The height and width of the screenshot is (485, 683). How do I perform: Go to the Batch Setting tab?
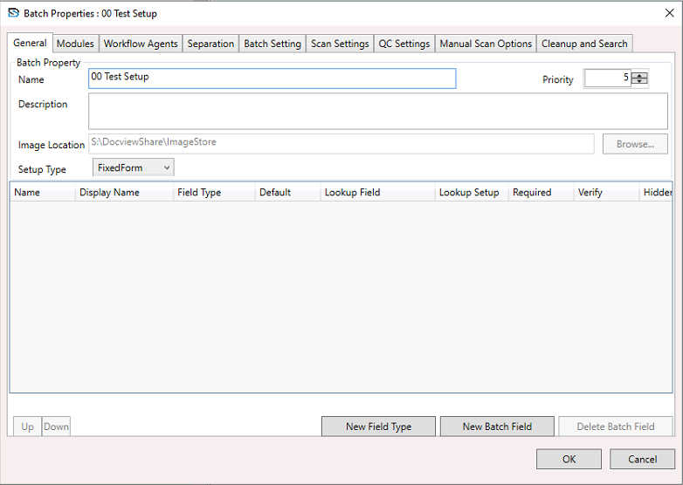pyautogui.click(x=273, y=44)
